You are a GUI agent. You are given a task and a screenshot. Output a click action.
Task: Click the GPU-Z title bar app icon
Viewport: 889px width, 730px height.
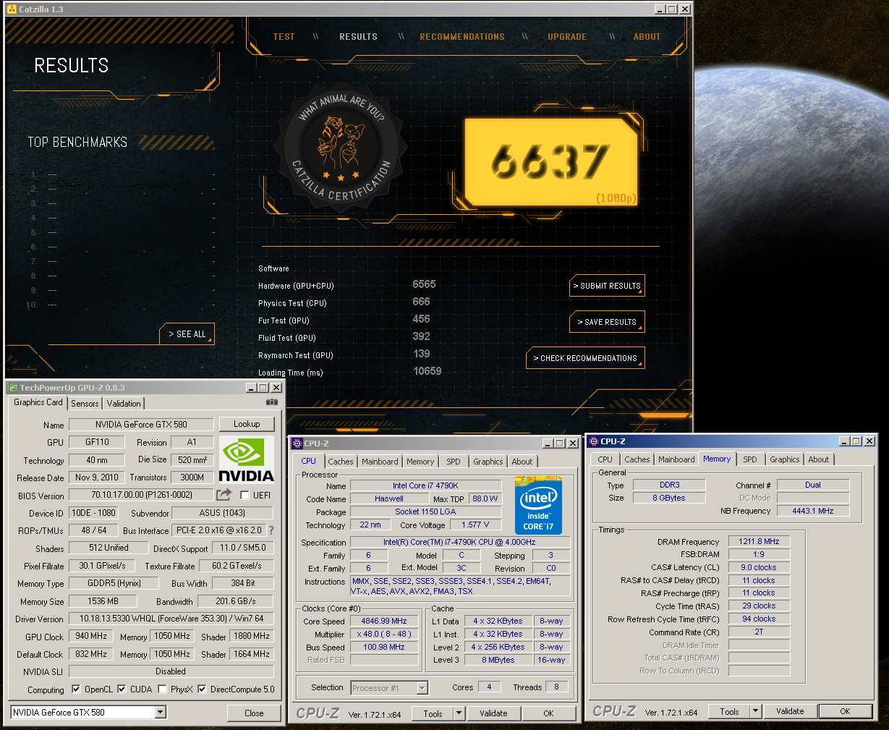(x=13, y=388)
